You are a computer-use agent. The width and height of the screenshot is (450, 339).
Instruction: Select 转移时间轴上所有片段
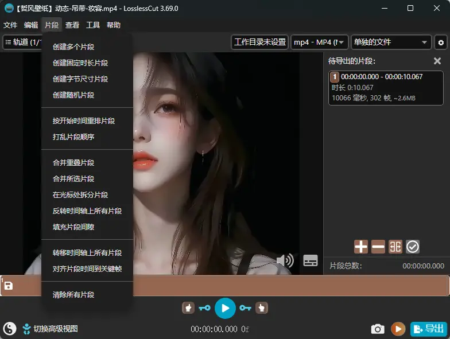pyautogui.click(x=87, y=252)
